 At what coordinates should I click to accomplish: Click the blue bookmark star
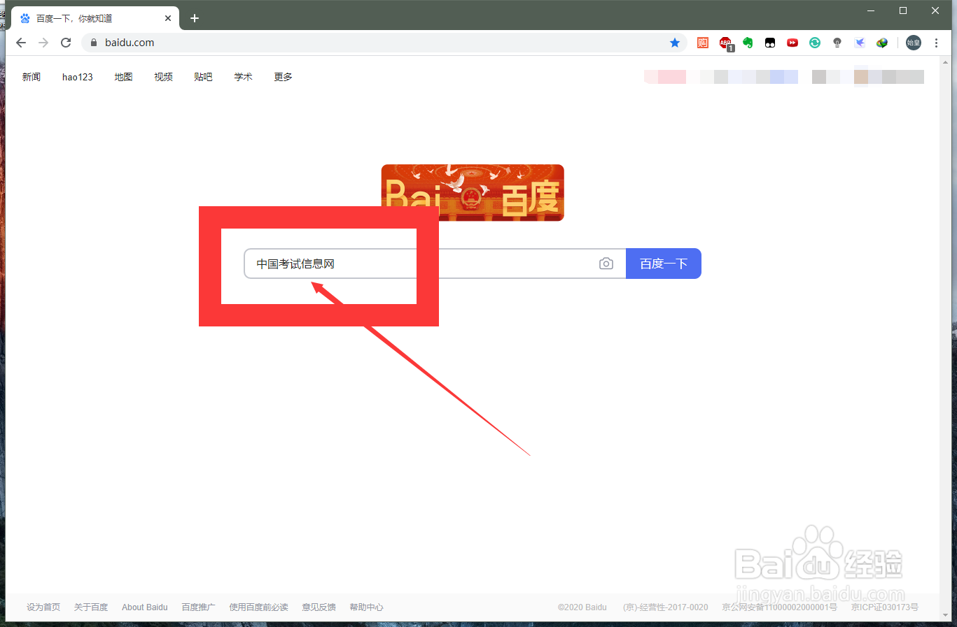click(675, 43)
